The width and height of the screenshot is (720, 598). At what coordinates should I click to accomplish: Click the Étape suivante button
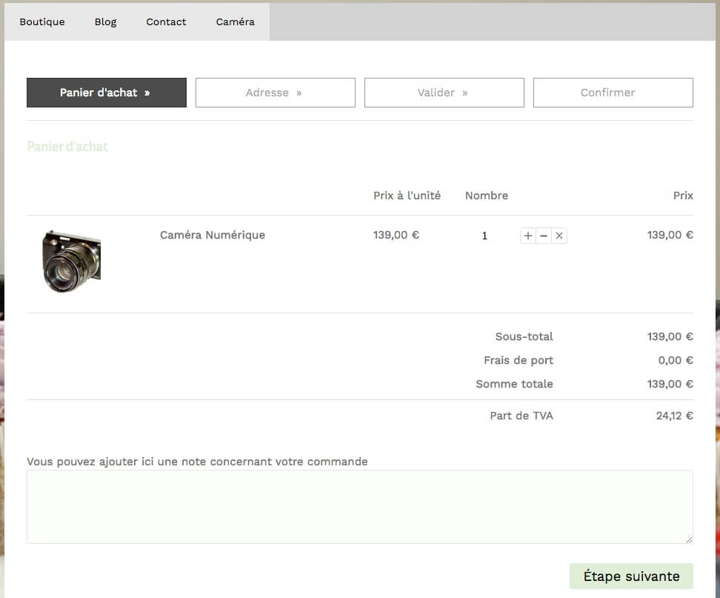coord(631,576)
